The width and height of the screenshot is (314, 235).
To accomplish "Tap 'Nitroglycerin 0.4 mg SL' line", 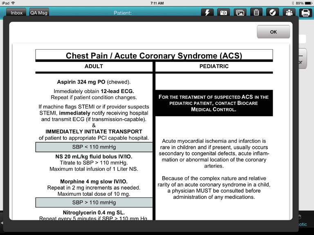I will [x=94, y=213].
